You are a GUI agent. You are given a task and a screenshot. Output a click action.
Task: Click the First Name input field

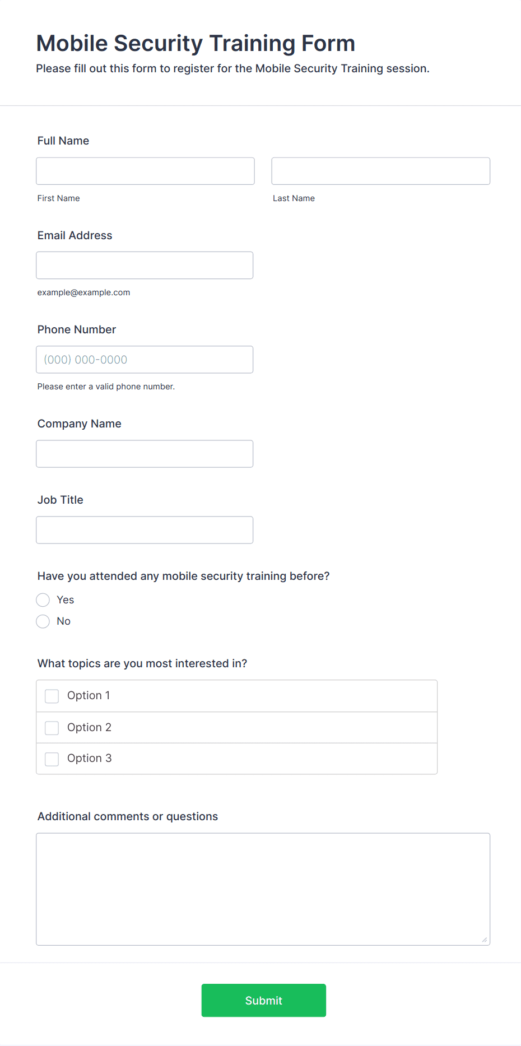point(145,171)
